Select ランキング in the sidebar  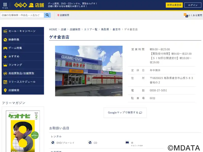[x=23, y=65]
